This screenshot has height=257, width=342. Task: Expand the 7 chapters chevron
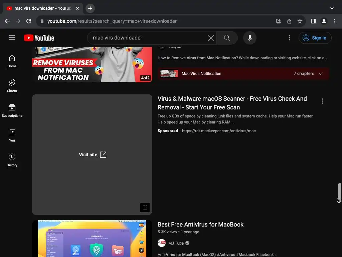pyautogui.click(x=321, y=74)
